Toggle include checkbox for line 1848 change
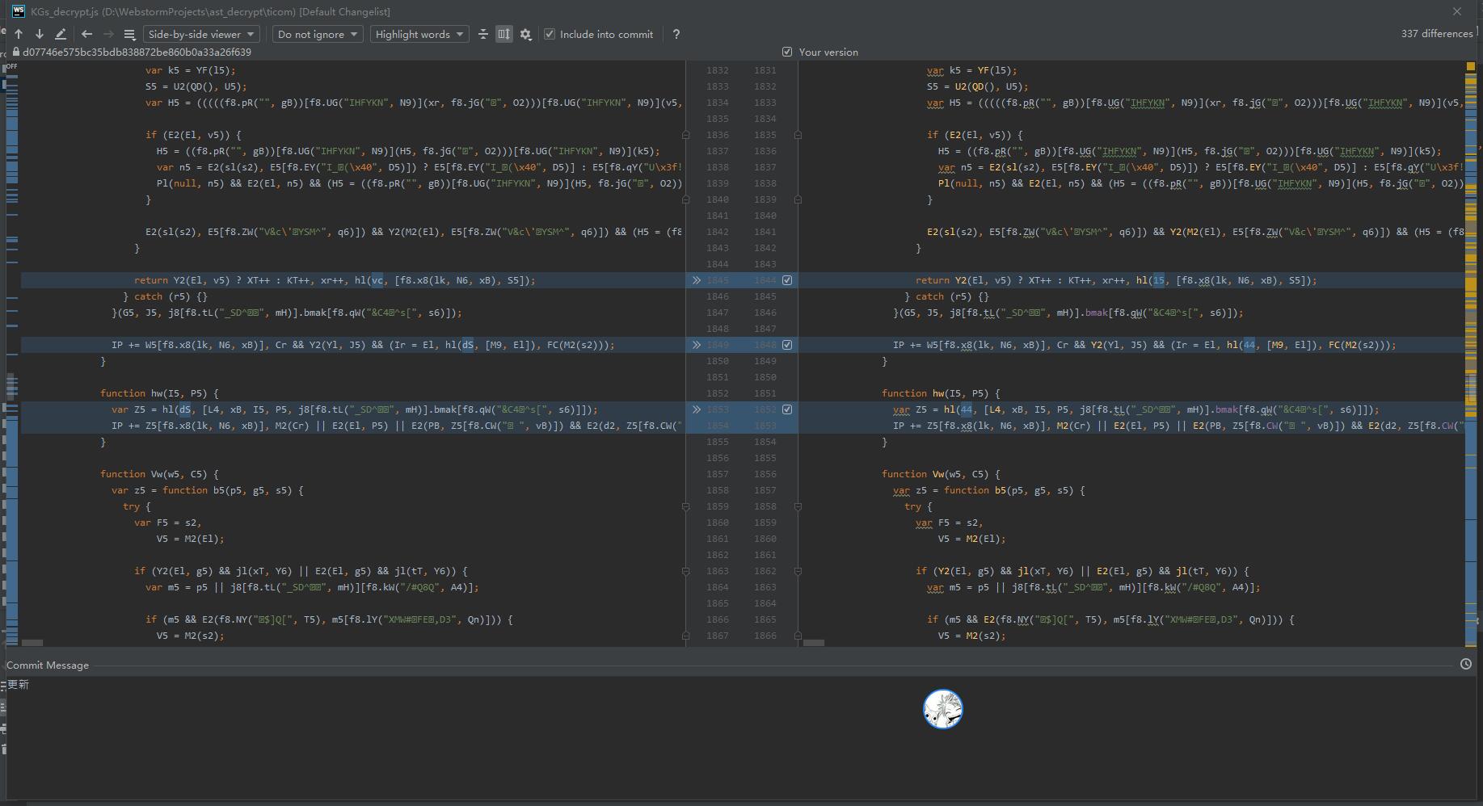 787,345
